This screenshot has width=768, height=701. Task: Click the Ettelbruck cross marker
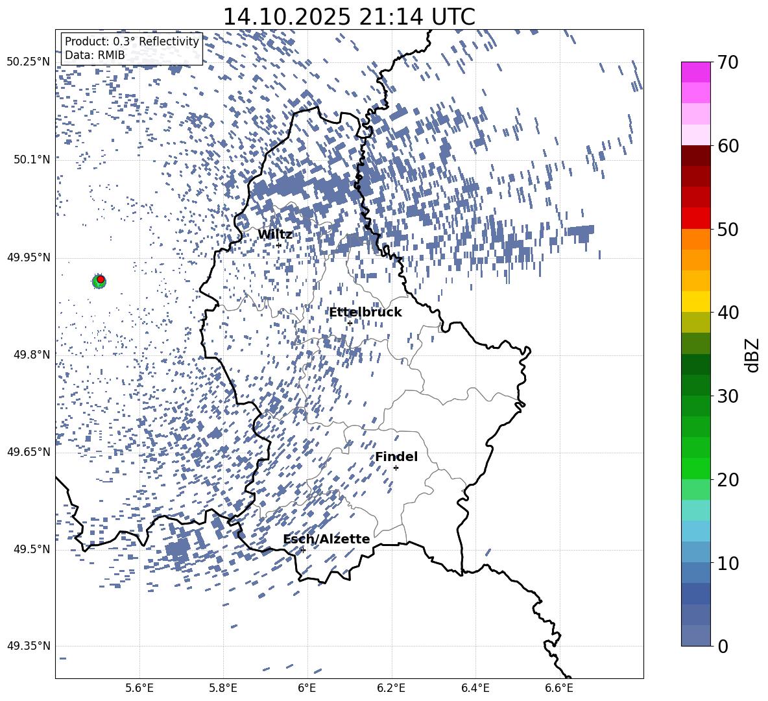pos(350,324)
